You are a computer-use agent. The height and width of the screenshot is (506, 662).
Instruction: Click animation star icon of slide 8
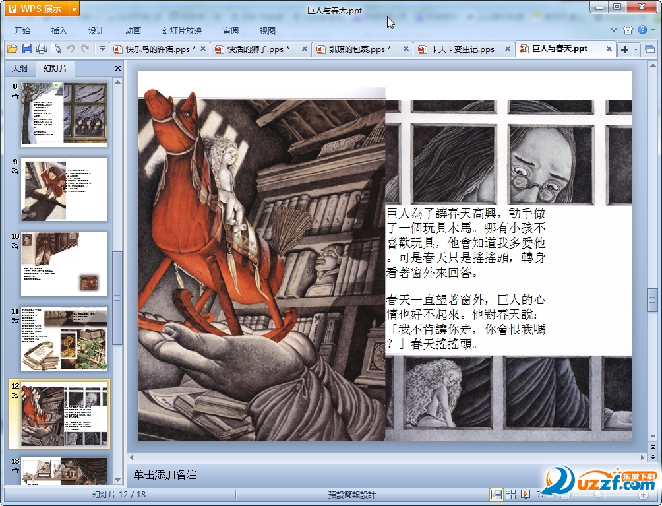click(x=15, y=96)
